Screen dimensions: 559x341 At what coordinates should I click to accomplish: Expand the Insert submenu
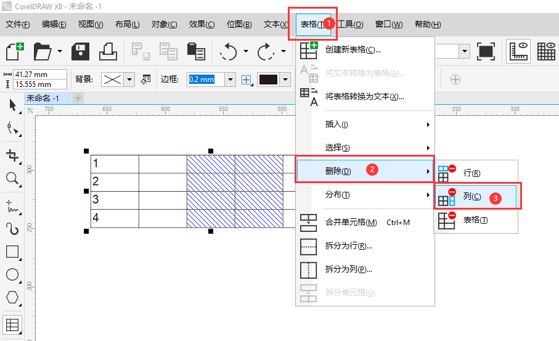(x=365, y=124)
